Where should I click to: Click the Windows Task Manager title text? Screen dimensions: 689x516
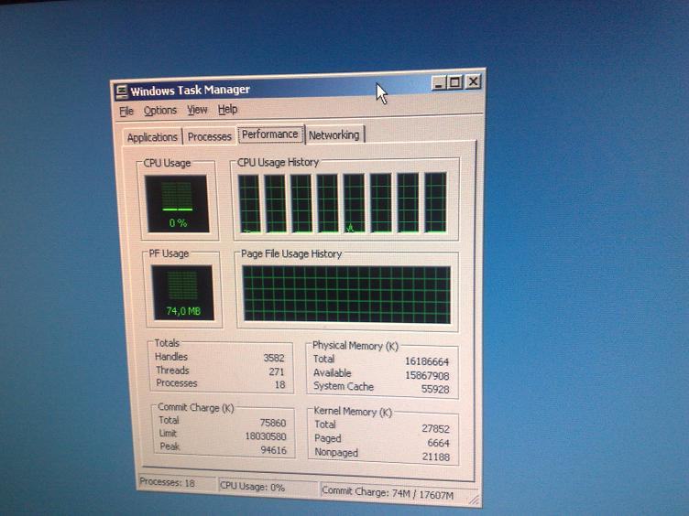[191, 91]
